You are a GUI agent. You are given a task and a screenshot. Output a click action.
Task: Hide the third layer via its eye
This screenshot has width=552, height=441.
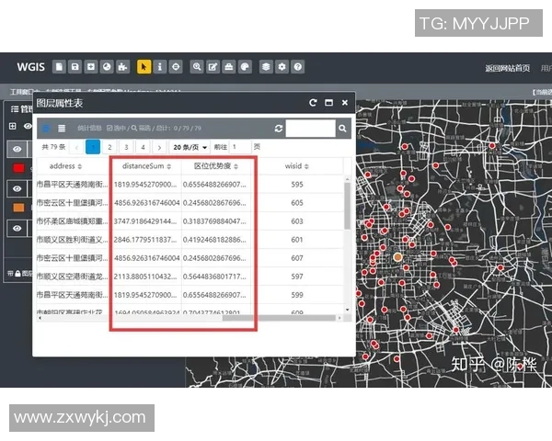tap(17, 229)
